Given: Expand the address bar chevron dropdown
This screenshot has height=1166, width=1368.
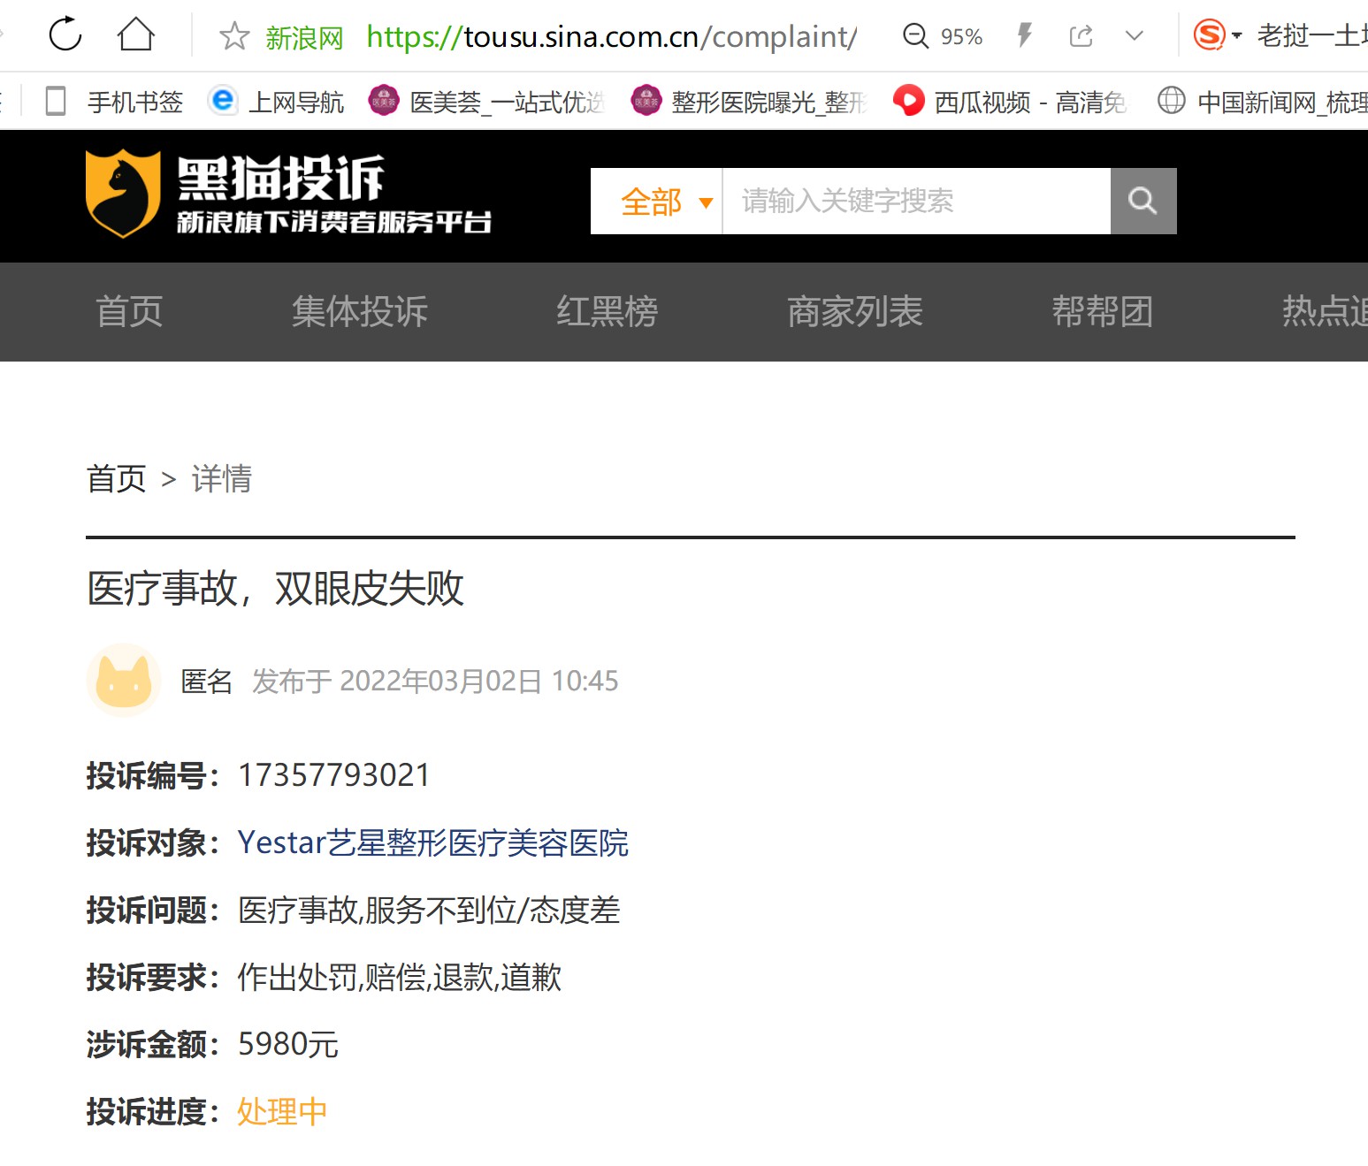Looking at the screenshot, I should pyautogui.click(x=1135, y=36).
